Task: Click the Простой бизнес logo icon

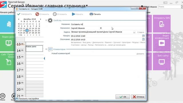Action: click(3, 5)
